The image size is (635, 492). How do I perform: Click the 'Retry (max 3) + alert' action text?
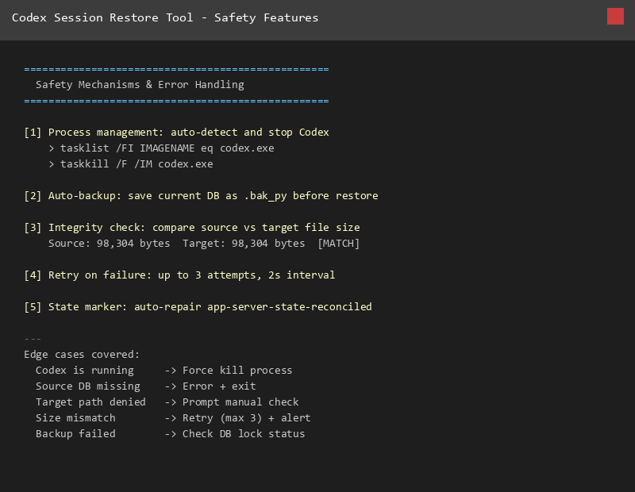pyautogui.click(x=247, y=418)
